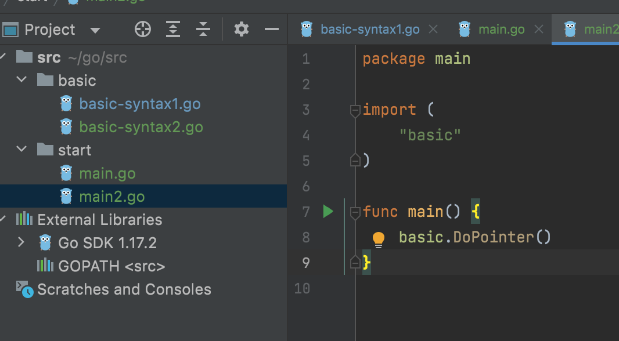The height and width of the screenshot is (341, 619).
Task: Switch to the basic-syntax1.go editor tab
Action: coord(370,30)
